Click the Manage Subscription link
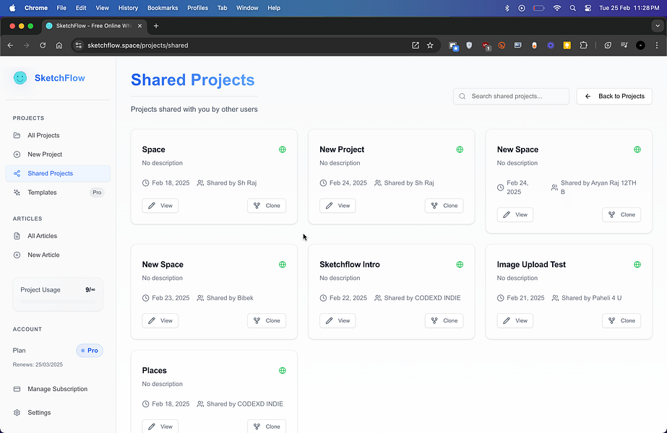Screen dimensions: 667x433 point(57,389)
